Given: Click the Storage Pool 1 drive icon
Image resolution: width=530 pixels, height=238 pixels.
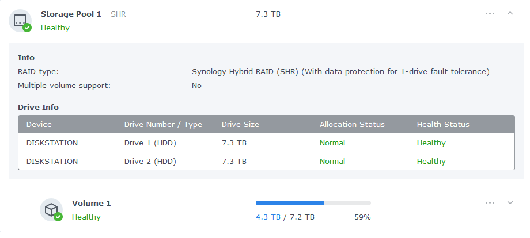Looking at the screenshot, I should pyautogui.click(x=20, y=20).
